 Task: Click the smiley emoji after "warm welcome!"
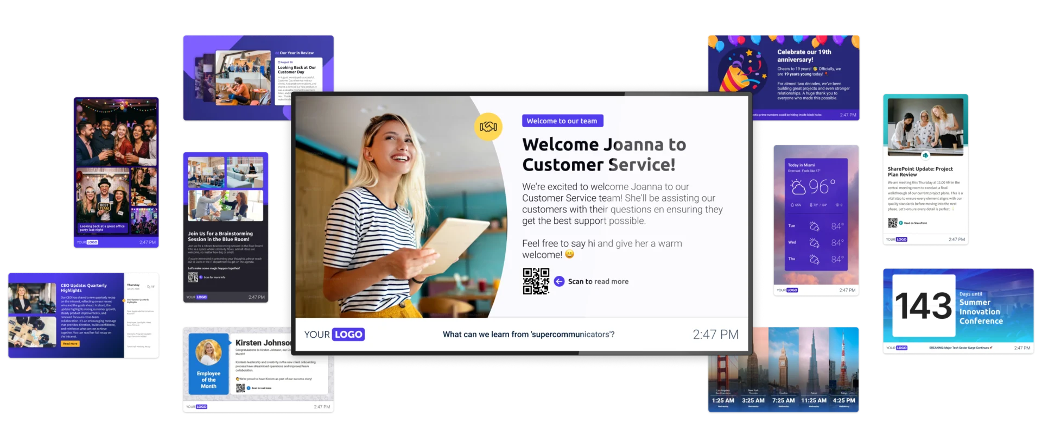[x=569, y=254]
